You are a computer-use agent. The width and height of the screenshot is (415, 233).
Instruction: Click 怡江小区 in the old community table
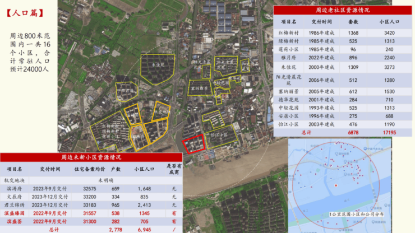click(x=288, y=124)
